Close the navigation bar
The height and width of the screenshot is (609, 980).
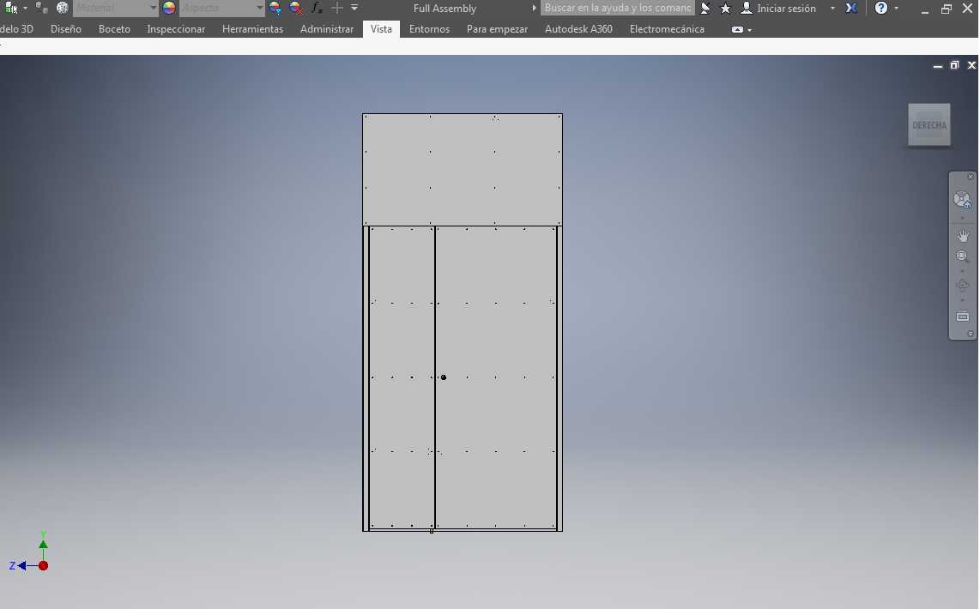971,177
